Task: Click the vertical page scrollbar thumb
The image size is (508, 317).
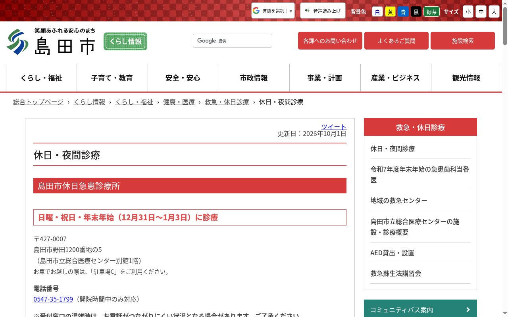Action: 505,26
